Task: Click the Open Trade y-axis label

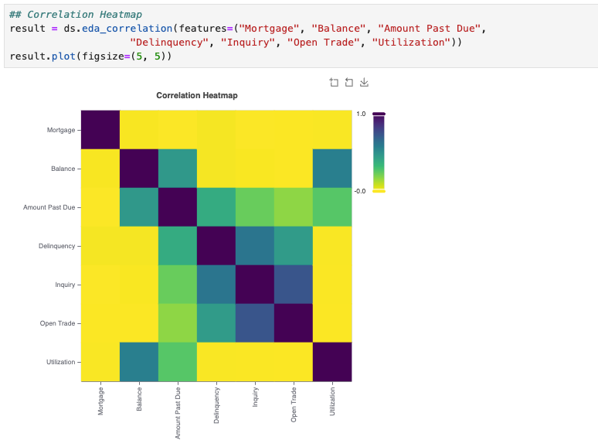Action: point(58,323)
